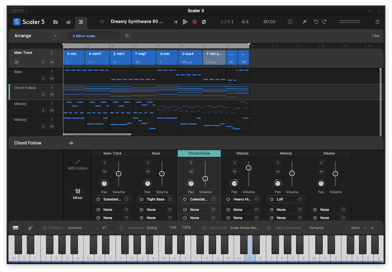Add a new track with plus icon
The height and width of the screenshot is (272, 392).
tap(55, 36)
